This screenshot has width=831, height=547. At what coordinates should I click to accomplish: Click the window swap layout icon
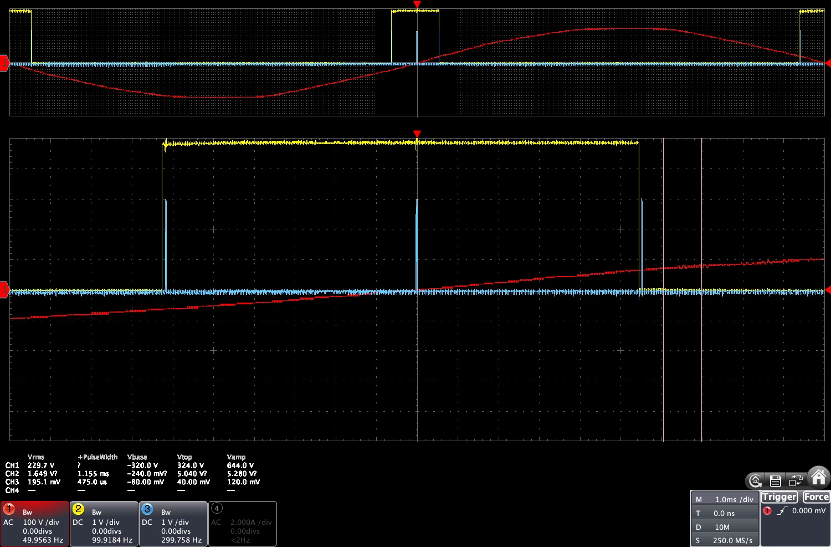click(x=796, y=480)
